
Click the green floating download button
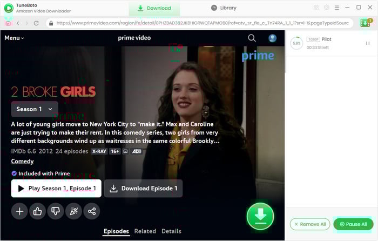pyautogui.click(x=260, y=216)
